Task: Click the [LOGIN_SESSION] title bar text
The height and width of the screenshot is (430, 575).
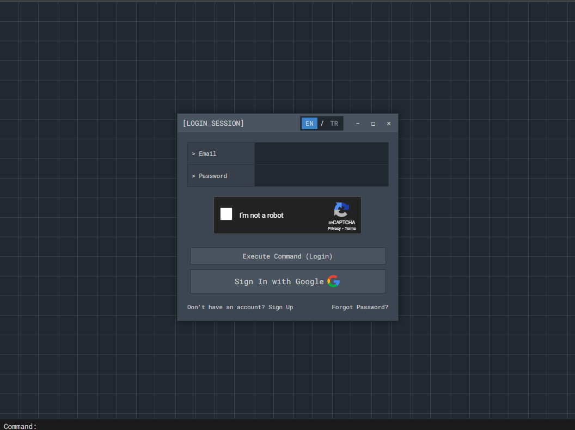Action: click(213, 123)
